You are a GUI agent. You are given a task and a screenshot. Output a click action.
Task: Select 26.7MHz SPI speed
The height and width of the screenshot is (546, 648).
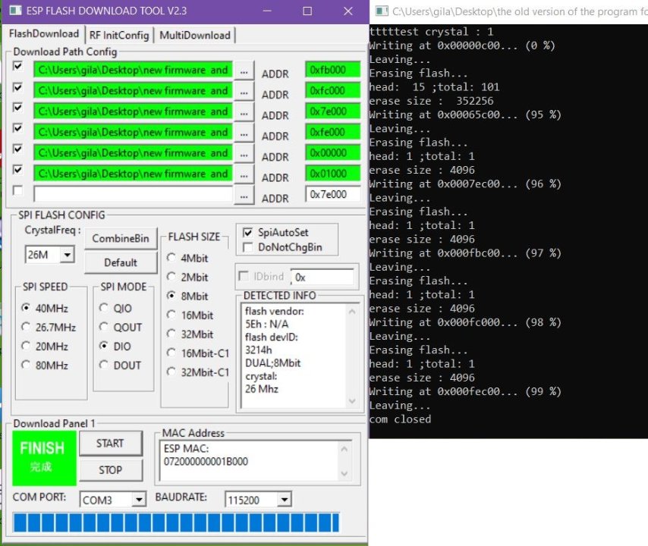49,327
